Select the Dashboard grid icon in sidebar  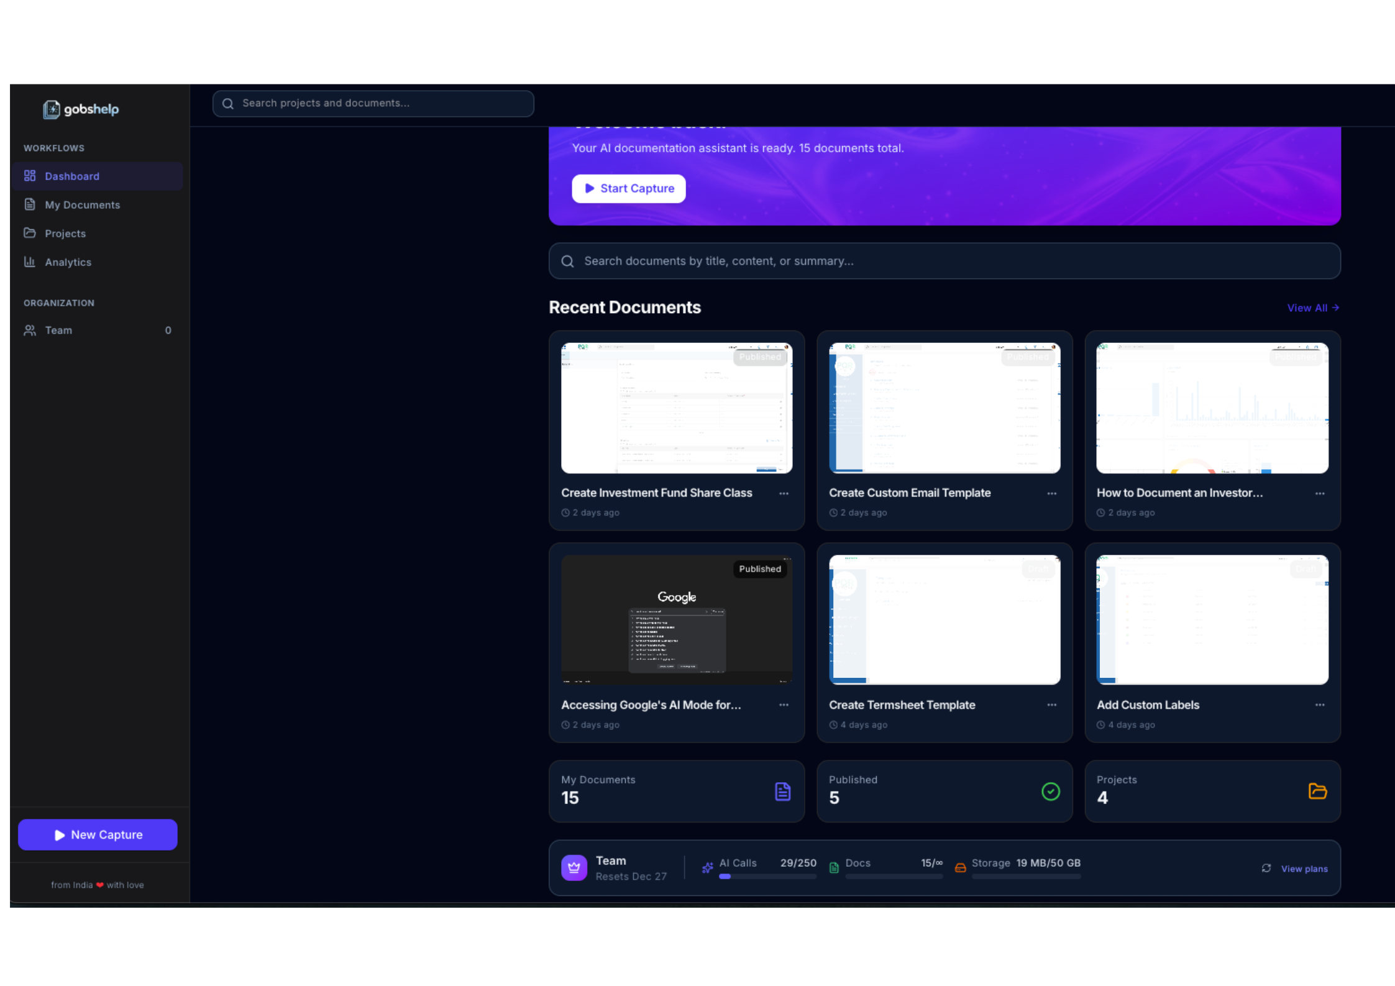click(x=30, y=176)
